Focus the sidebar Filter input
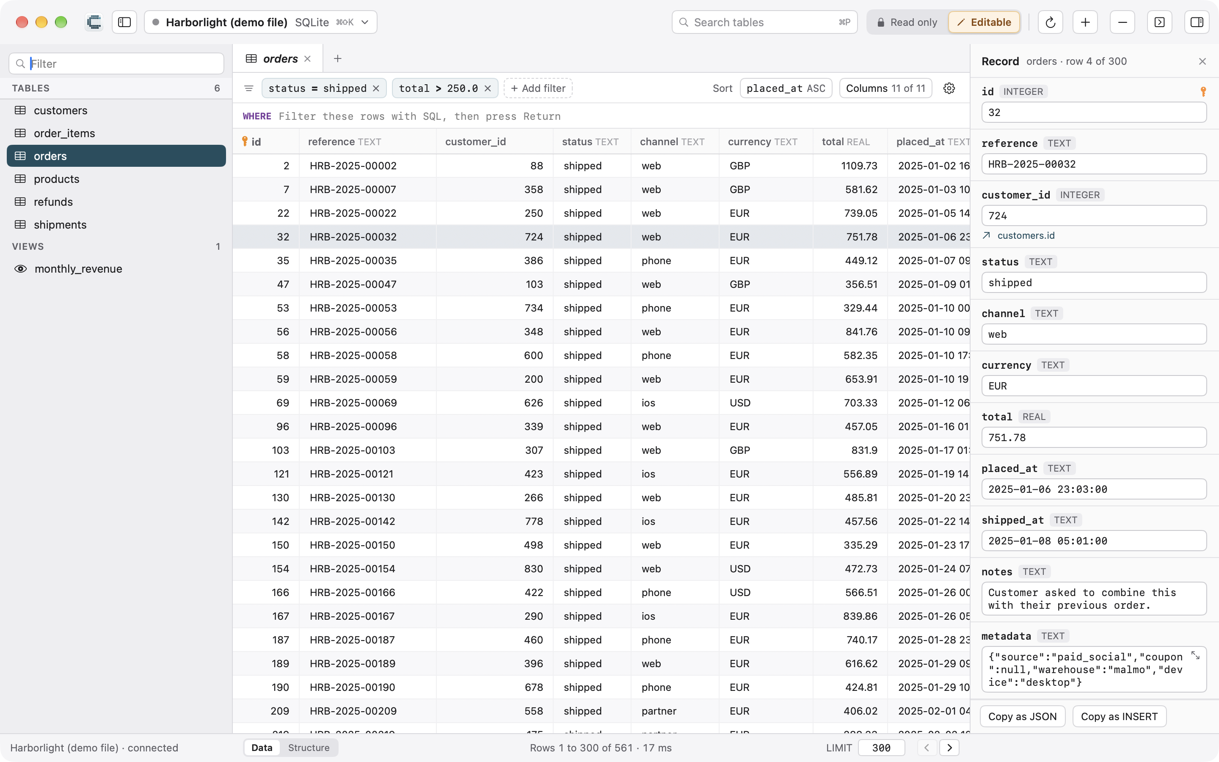 click(x=116, y=63)
